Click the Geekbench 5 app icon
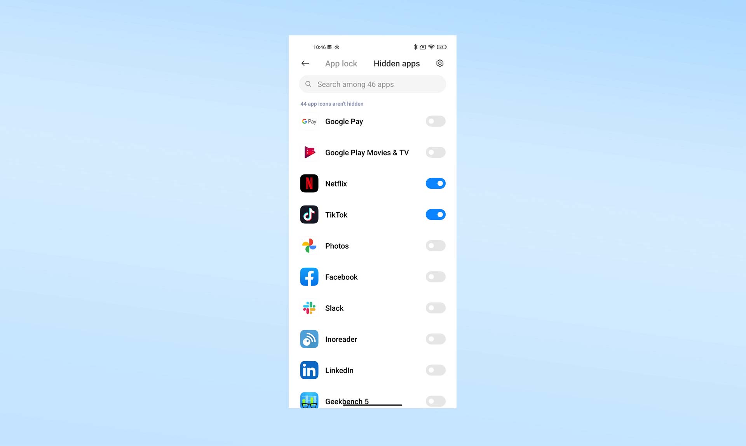The image size is (746, 446). tap(309, 400)
